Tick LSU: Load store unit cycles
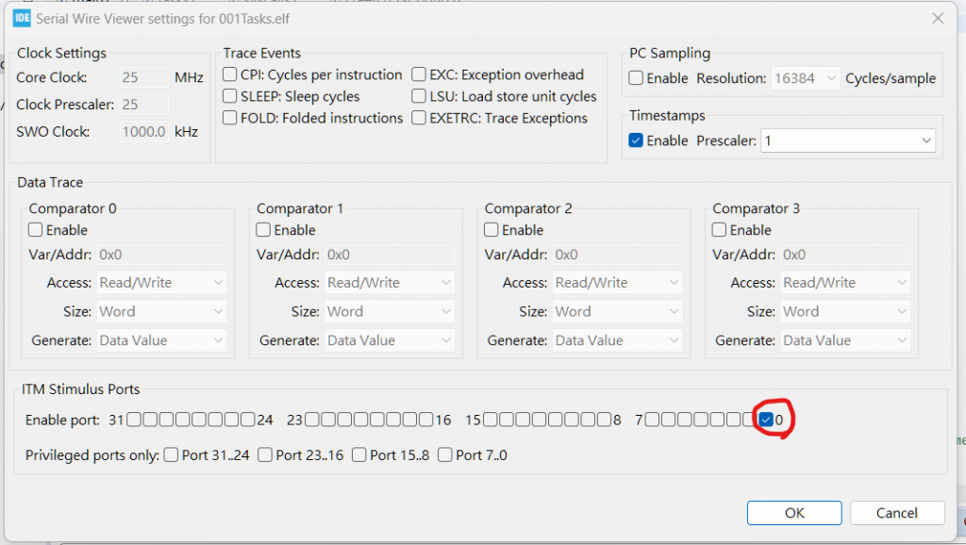 point(419,96)
